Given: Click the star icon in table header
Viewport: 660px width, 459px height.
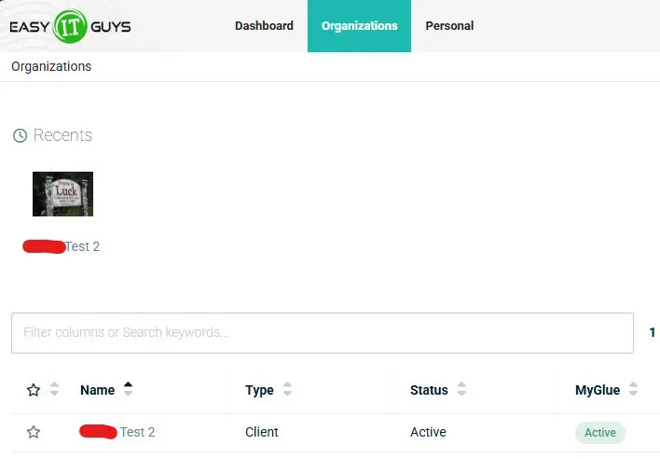Looking at the screenshot, I should click(34, 390).
